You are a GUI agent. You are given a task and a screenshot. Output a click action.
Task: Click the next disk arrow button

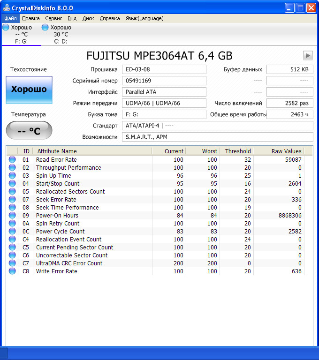[x=308, y=56]
